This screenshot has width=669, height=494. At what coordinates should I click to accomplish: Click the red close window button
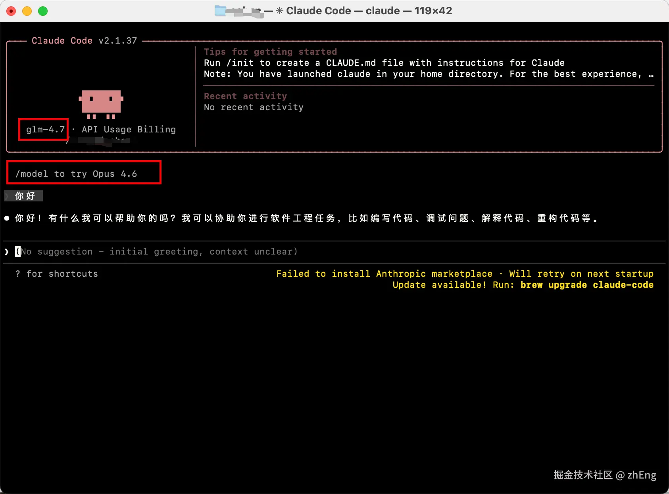[11, 11]
